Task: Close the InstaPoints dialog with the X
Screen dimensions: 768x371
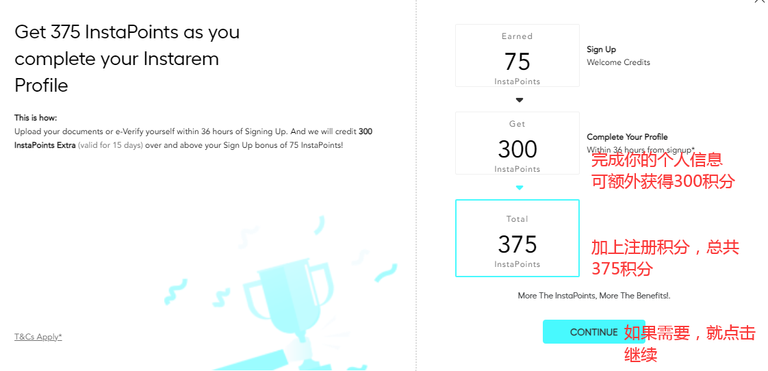Action: pyautogui.click(x=759, y=2)
